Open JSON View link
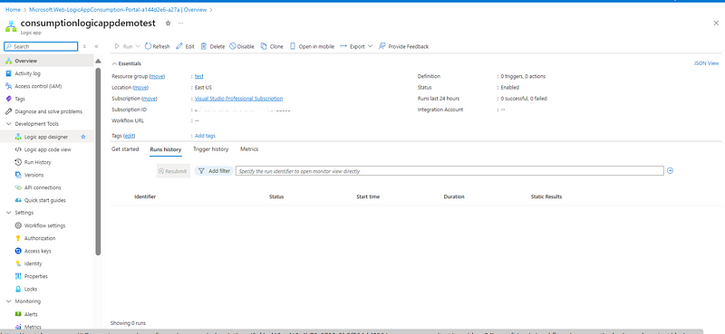This screenshot has width=725, height=334. tap(706, 63)
